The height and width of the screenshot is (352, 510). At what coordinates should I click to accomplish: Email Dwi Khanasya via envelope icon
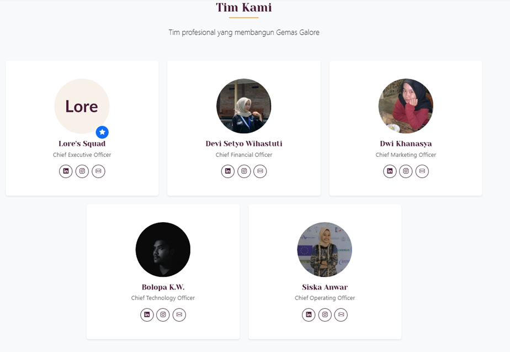pos(422,171)
